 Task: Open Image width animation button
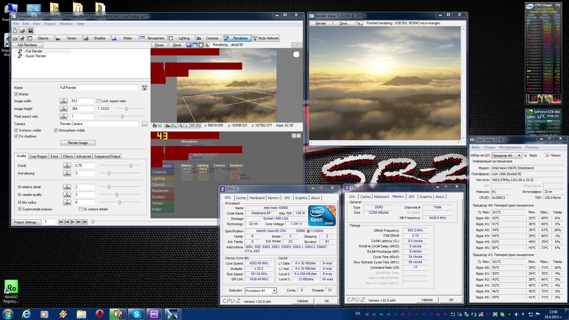click(63, 101)
